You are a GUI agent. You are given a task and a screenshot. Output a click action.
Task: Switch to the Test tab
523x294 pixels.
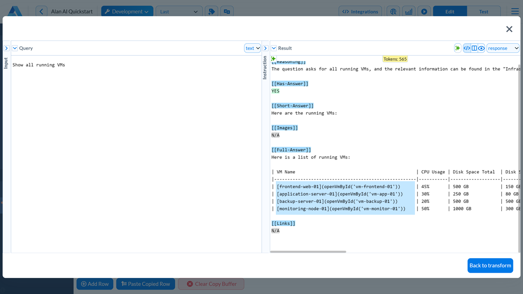click(x=484, y=11)
